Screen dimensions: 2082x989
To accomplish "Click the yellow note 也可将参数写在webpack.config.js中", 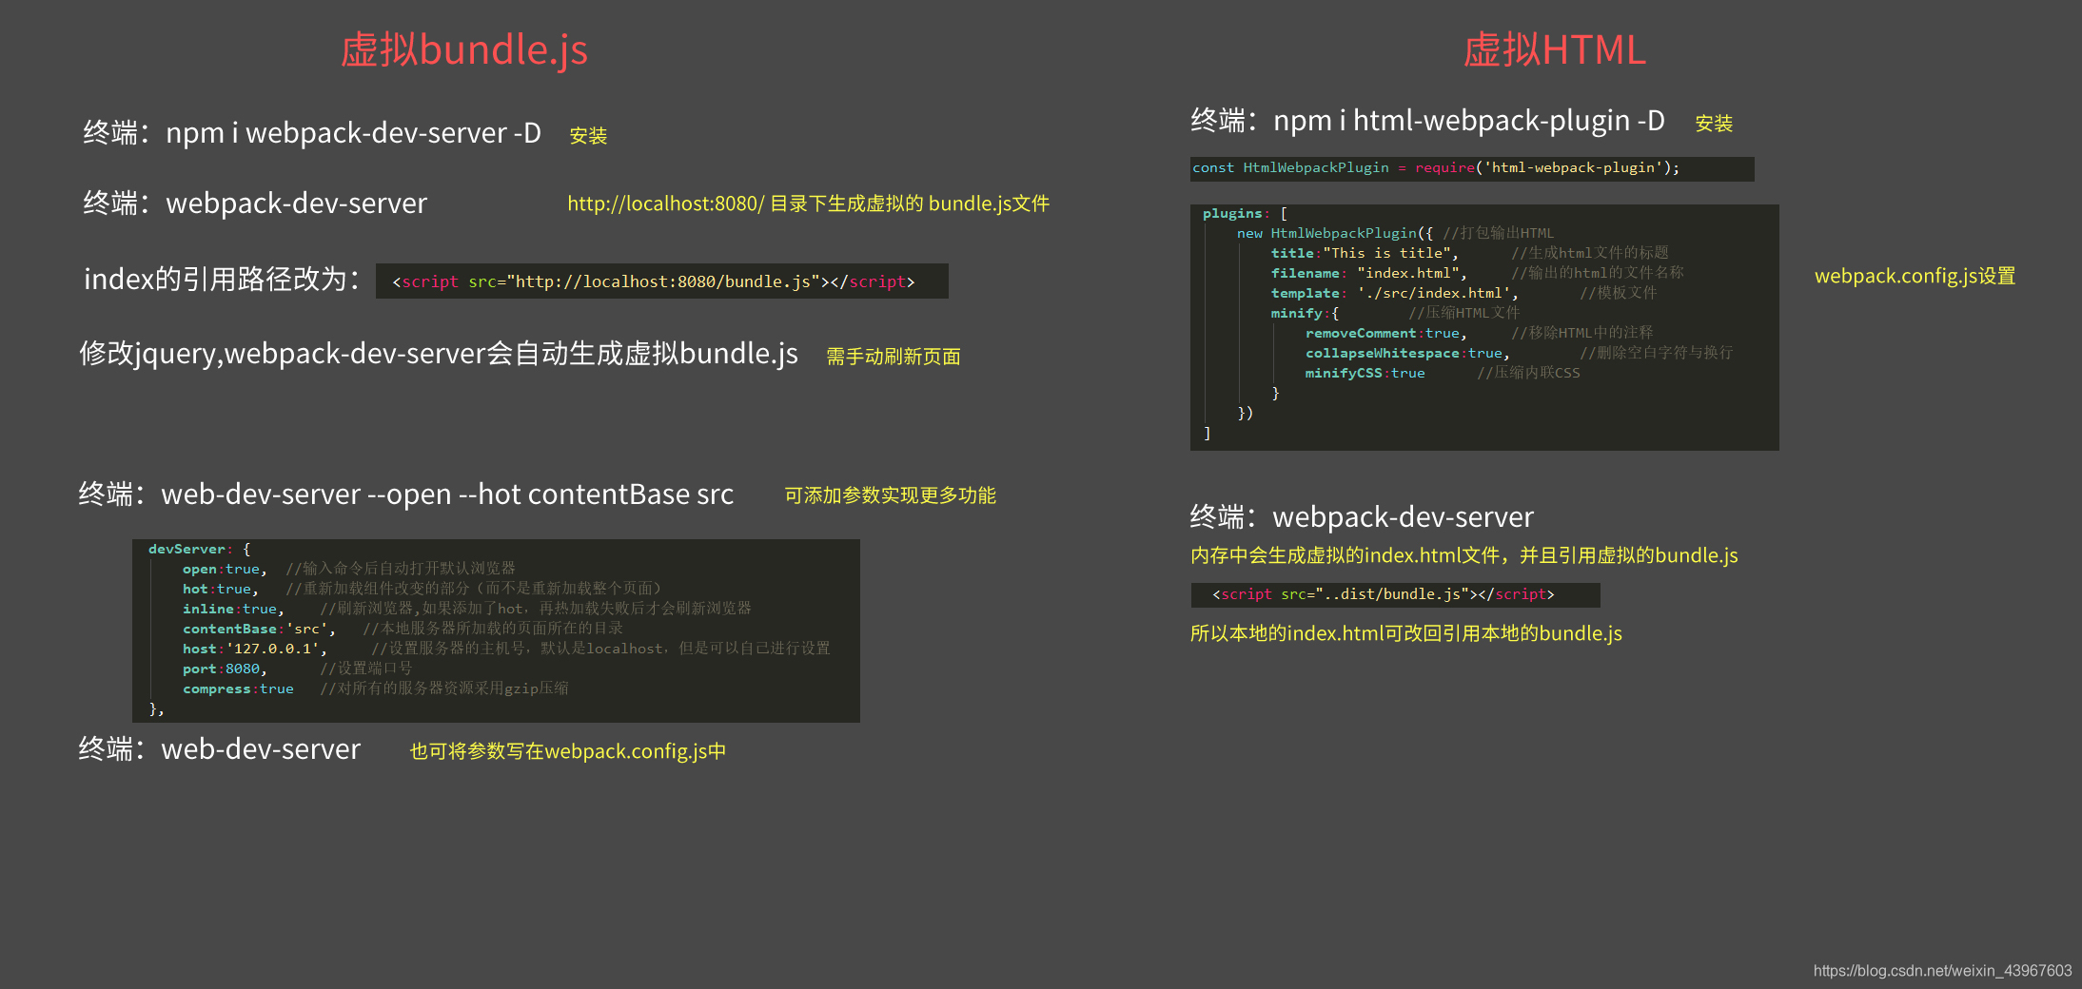I will (x=567, y=751).
